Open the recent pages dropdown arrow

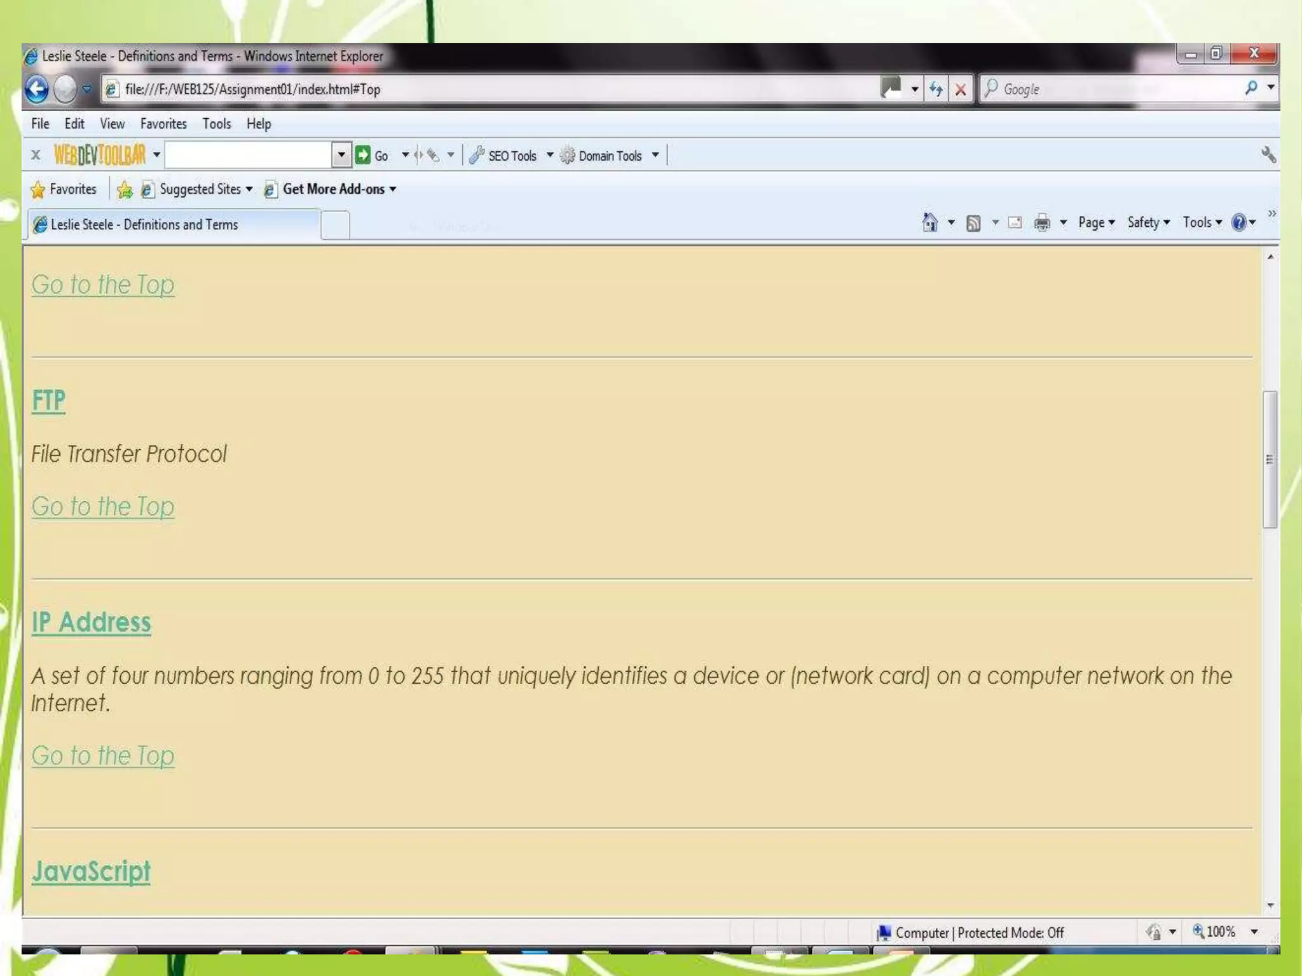click(87, 88)
